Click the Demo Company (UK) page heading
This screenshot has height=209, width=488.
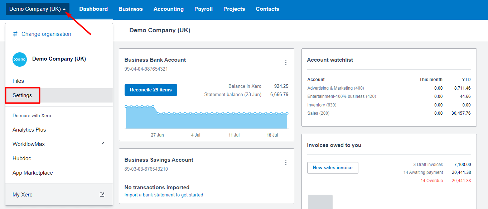160,30
